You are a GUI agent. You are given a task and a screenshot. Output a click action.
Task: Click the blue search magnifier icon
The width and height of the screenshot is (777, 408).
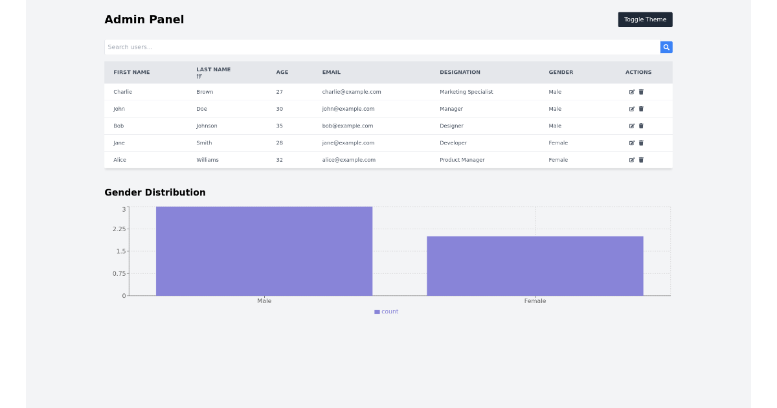(666, 47)
